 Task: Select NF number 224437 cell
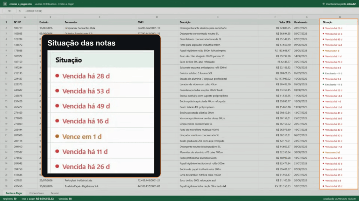[x=25, y=79]
